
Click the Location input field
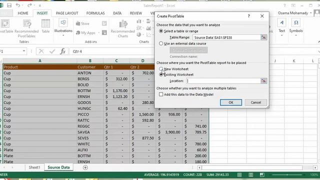[x=223, y=81]
